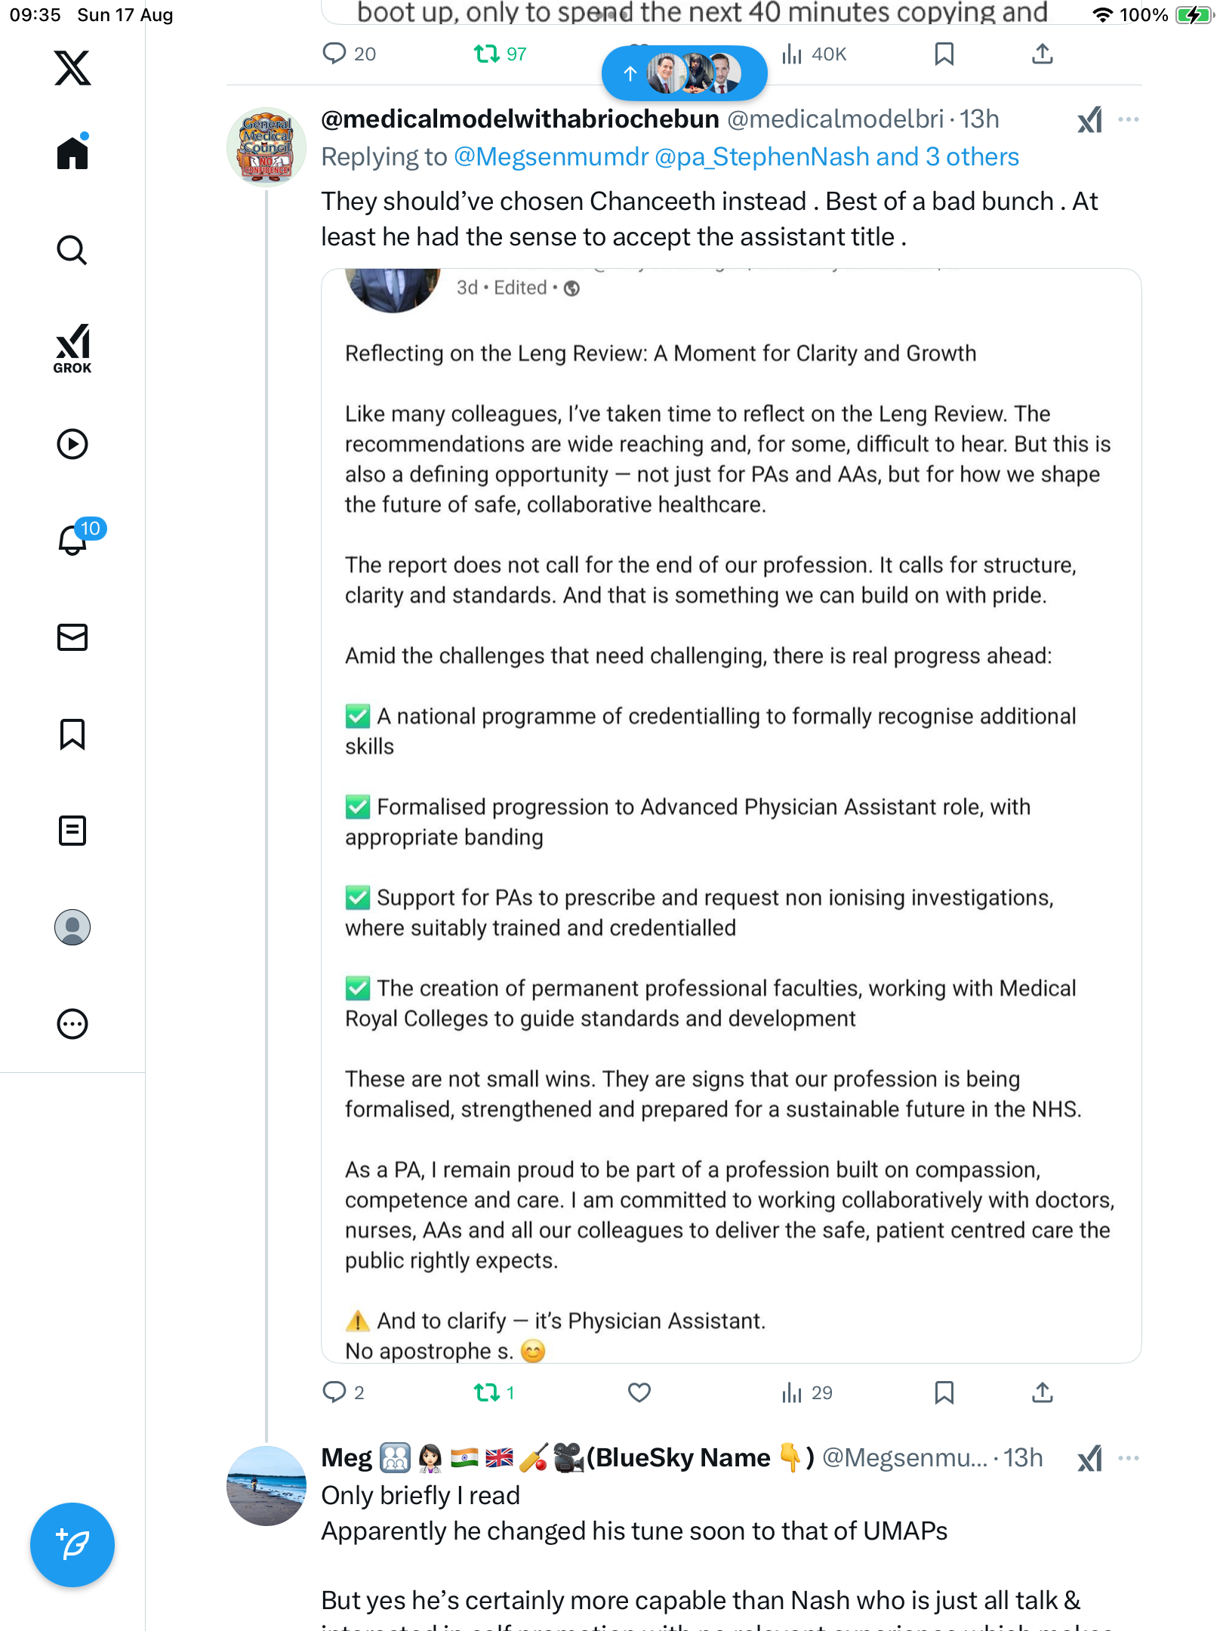
Task: Open the quoted Leng Review post image
Action: (x=731, y=815)
